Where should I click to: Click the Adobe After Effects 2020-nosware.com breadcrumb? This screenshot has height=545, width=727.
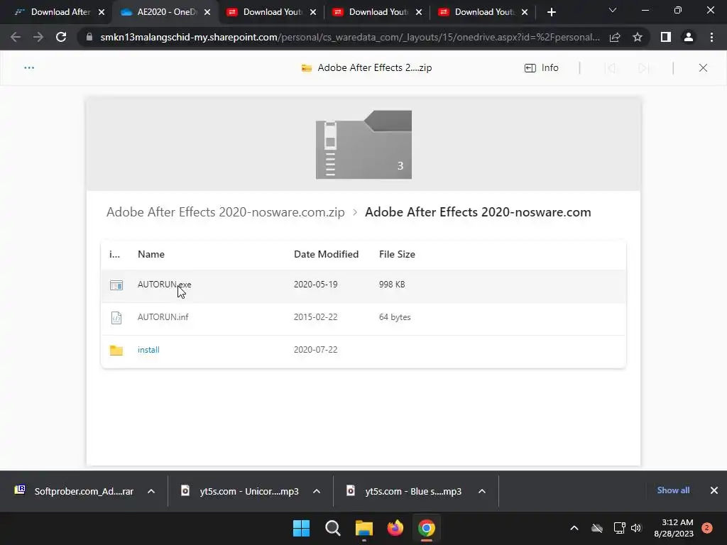coord(478,211)
